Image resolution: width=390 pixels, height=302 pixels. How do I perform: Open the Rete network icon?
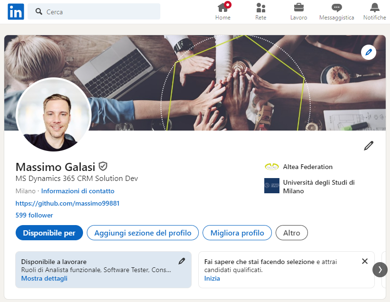coord(260,8)
